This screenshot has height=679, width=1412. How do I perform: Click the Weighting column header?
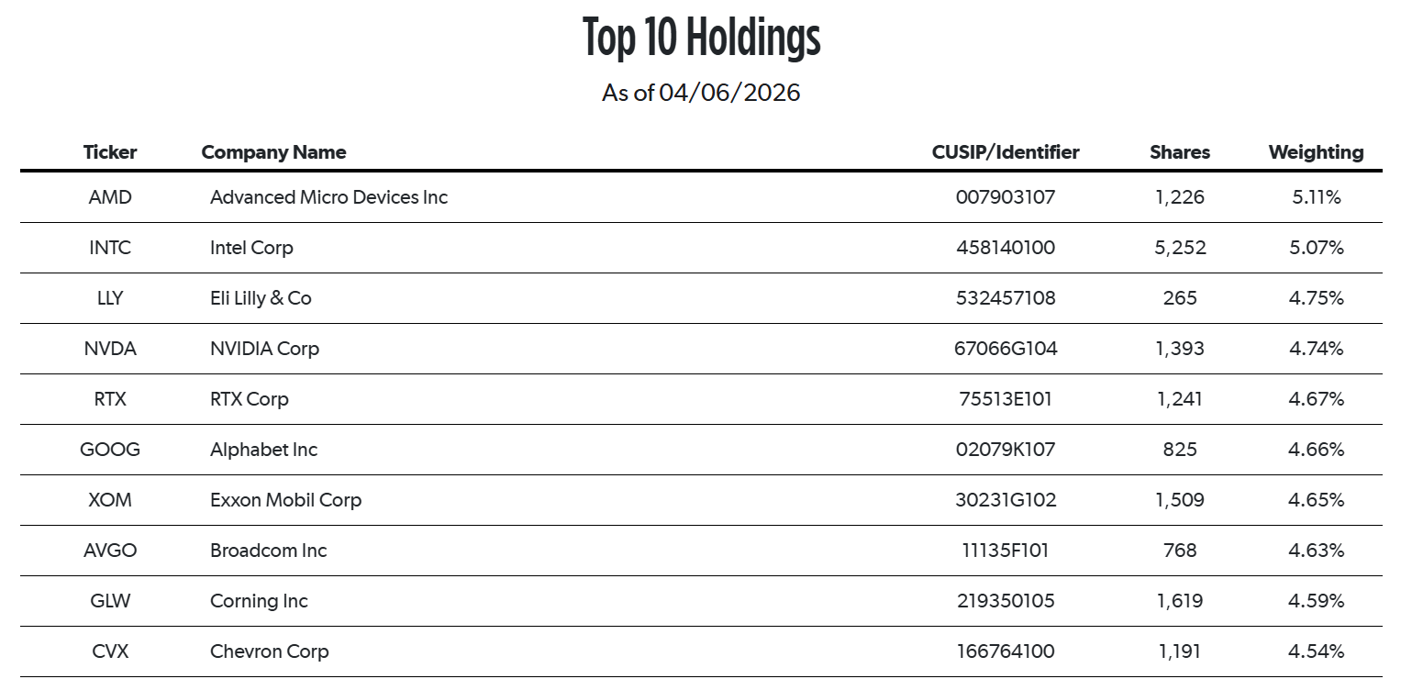1316,152
